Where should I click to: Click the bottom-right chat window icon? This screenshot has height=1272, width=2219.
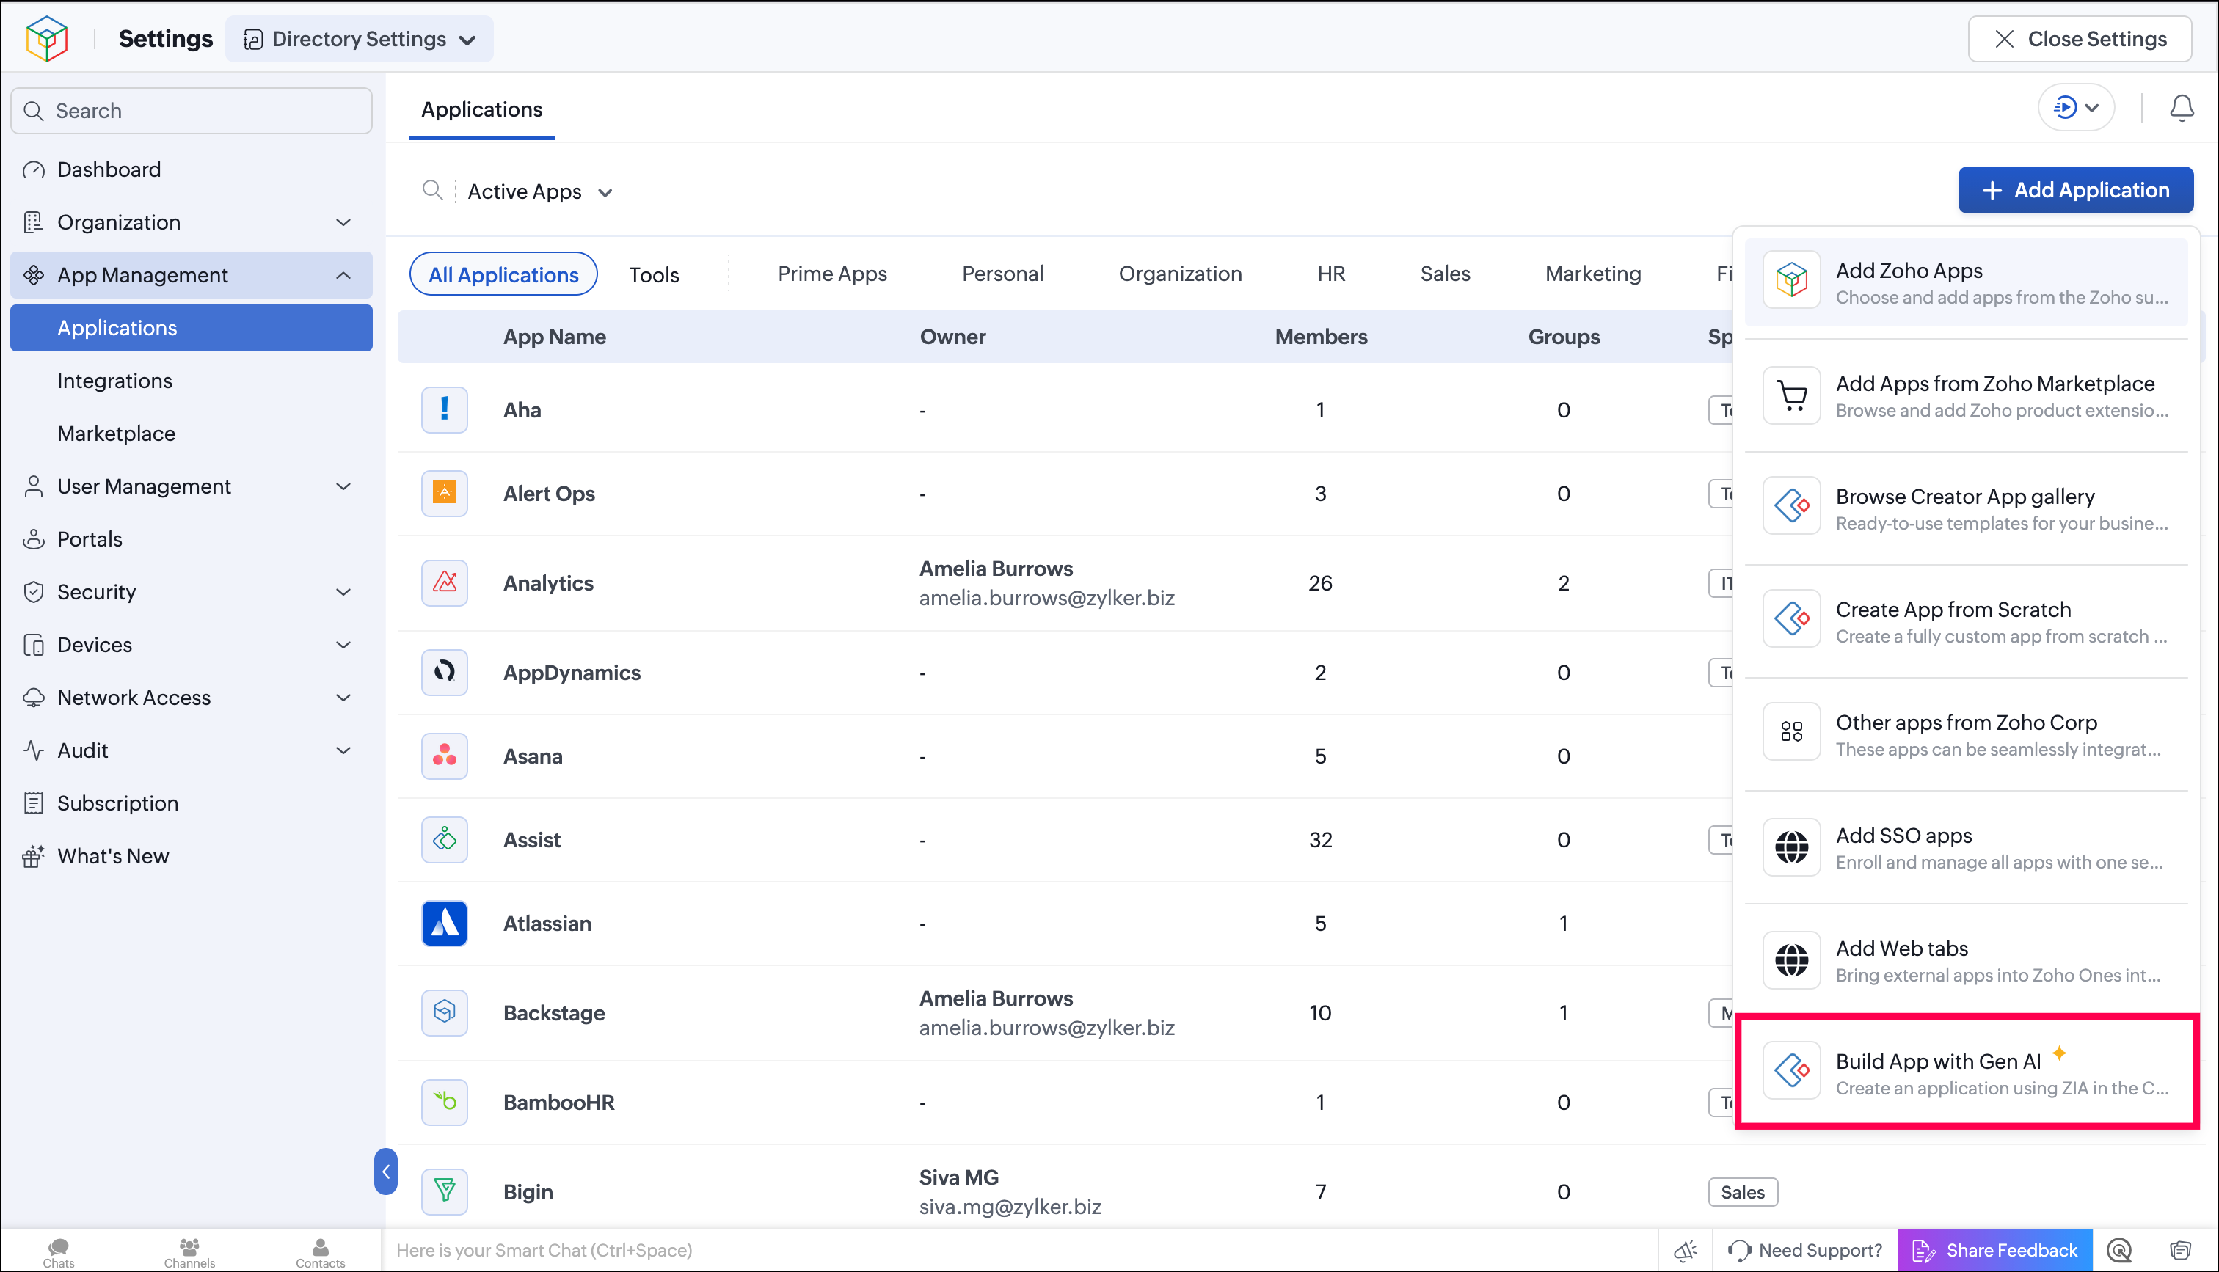[2181, 1250]
